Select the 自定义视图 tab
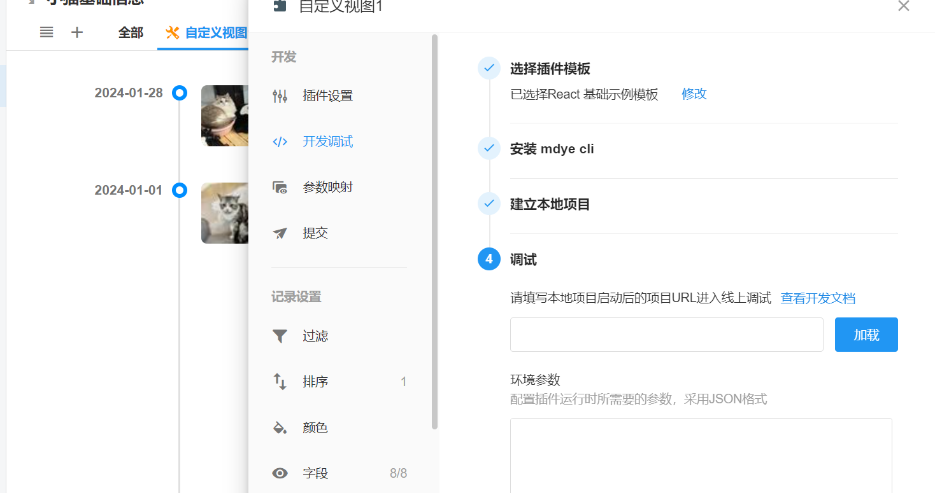 tap(207, 32)
